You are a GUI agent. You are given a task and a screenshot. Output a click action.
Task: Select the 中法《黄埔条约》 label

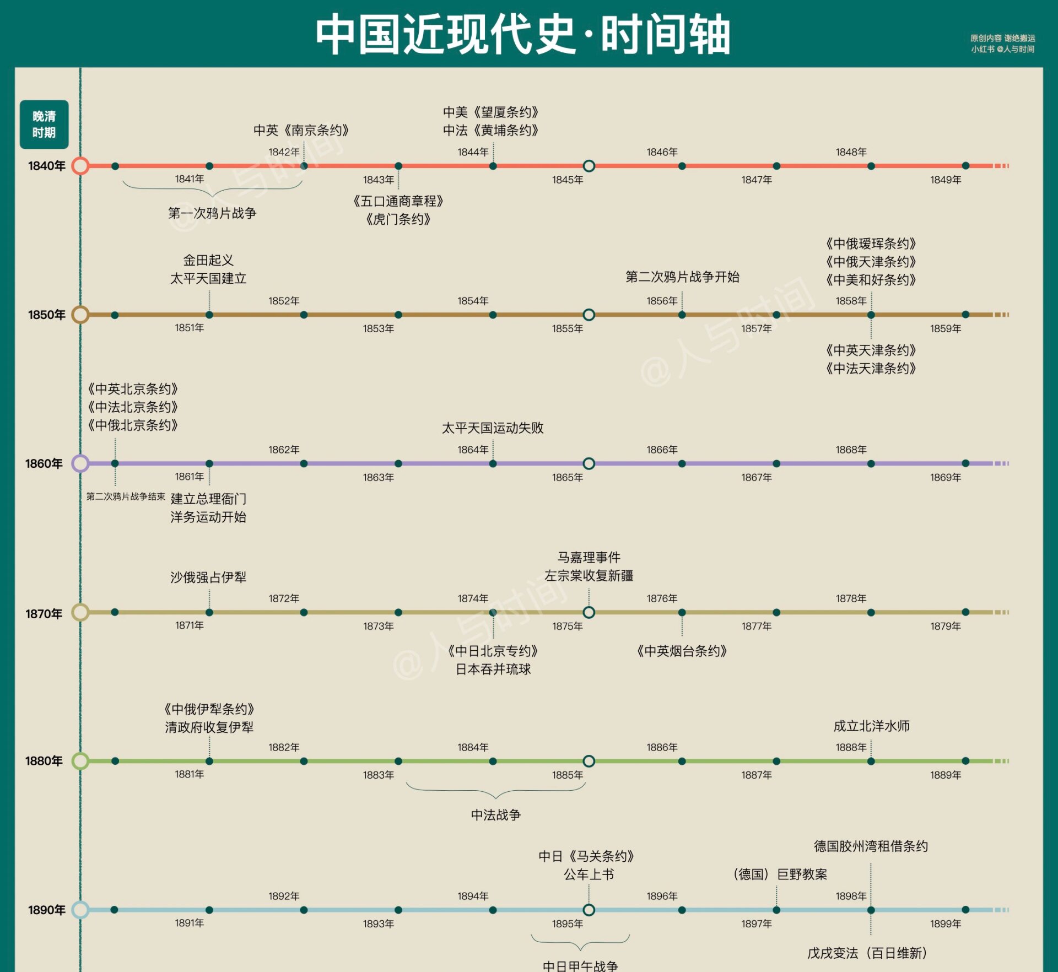pyautogui.click(x=491, y=130)
